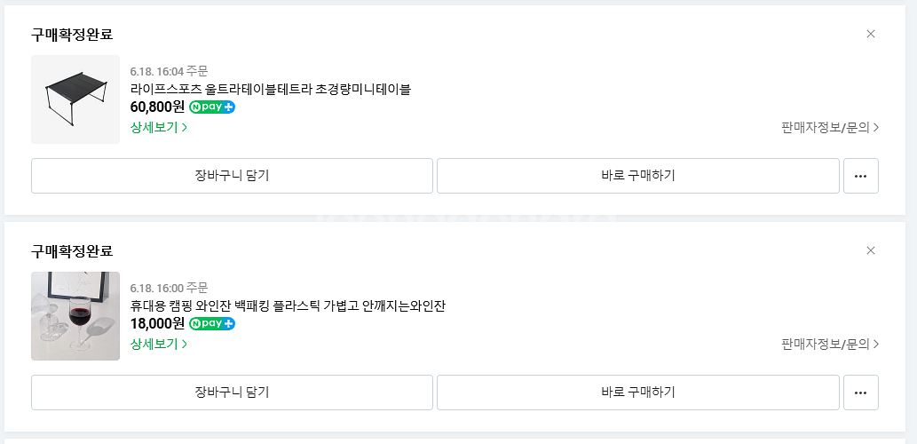
Task: Click the 18,000원 price text
Action: (x=157, y=324)
